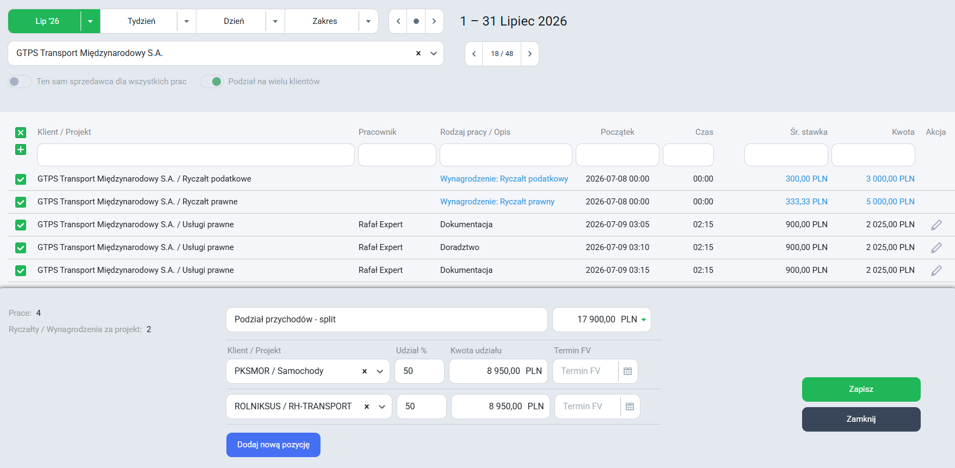
Task: Click 300,00 PLN rate link
Action: click(x=806, y=179)
